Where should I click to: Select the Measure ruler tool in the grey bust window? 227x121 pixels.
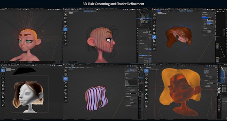3,97
